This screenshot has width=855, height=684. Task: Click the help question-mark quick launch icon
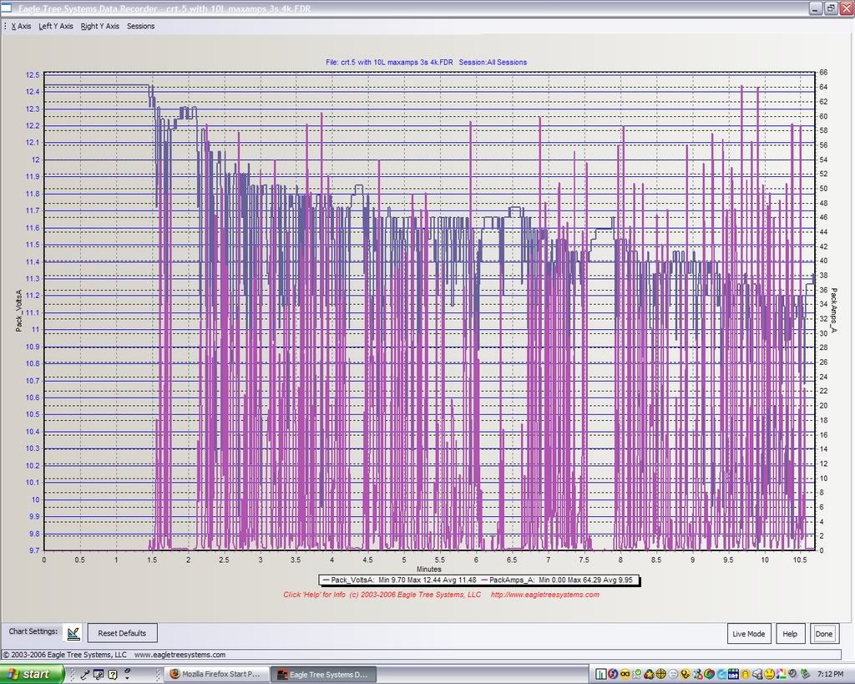coord(112,674)
